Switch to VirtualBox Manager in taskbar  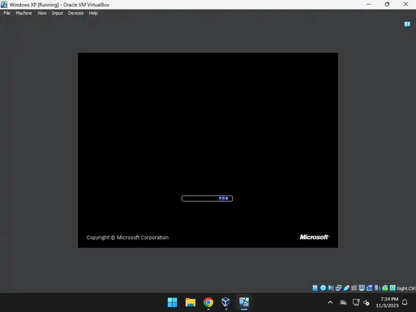pos(226,302)
